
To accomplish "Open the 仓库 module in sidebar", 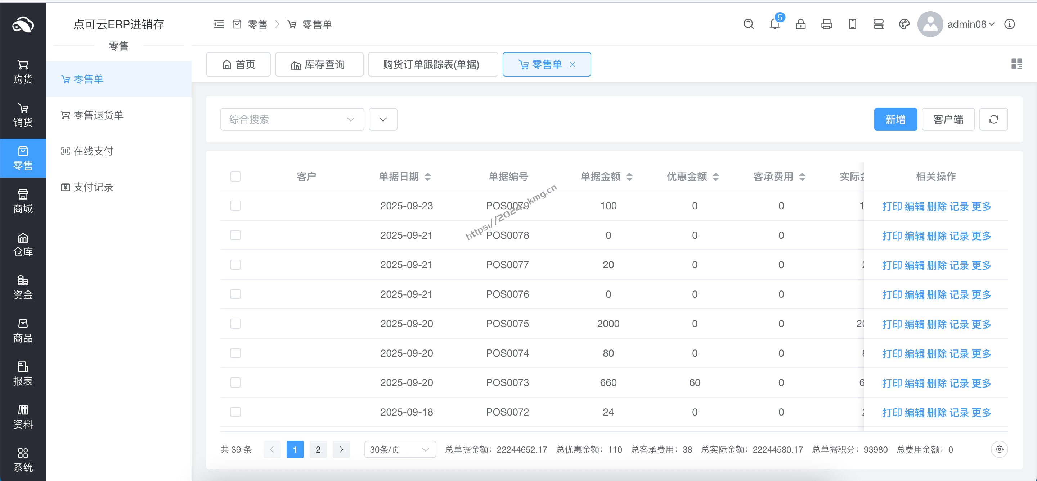I will (23, 244).
